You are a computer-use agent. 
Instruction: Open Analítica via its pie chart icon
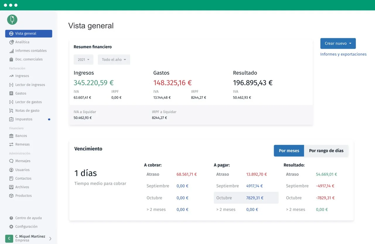click(11, 42)
